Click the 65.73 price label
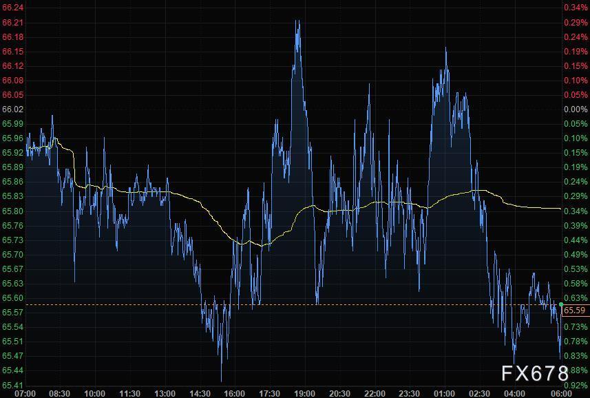Image resolution: width=590 pixels, height=398 pixels. point(12,240)
